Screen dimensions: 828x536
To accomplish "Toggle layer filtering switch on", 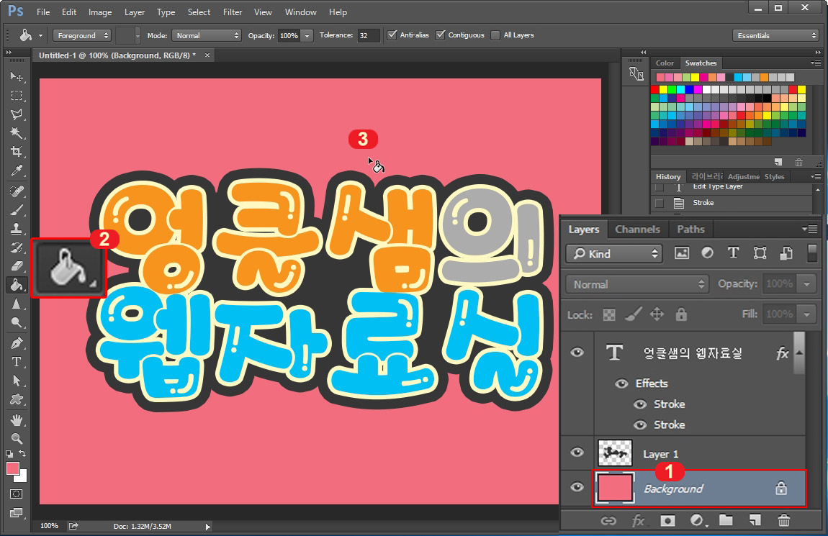I will (x=812, y=253).
